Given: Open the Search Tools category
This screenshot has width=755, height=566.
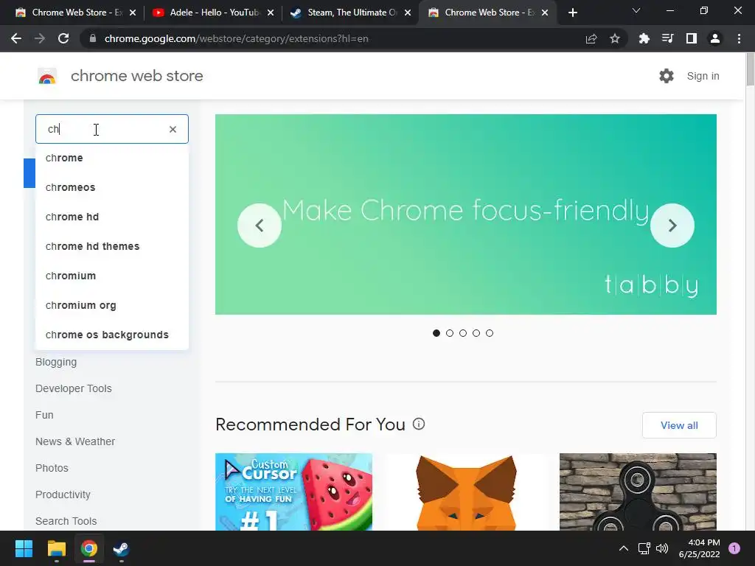Looking at the screenshot, I should tap(66, 521).
